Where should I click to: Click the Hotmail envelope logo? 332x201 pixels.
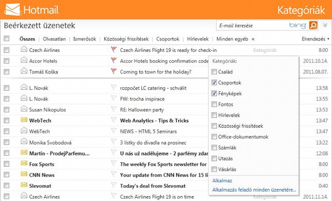[13, 9]
